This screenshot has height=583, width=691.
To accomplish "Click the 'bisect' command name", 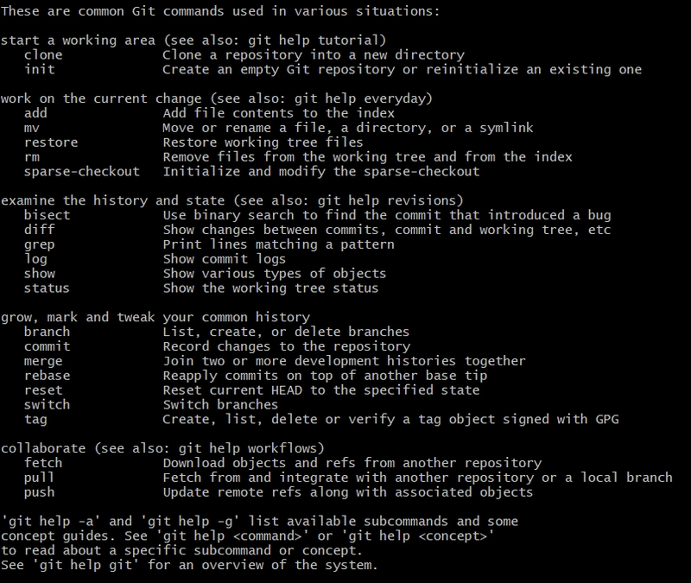I will click(x=48, y=215).
